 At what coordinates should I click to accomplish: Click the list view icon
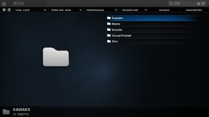coord(9,10)
